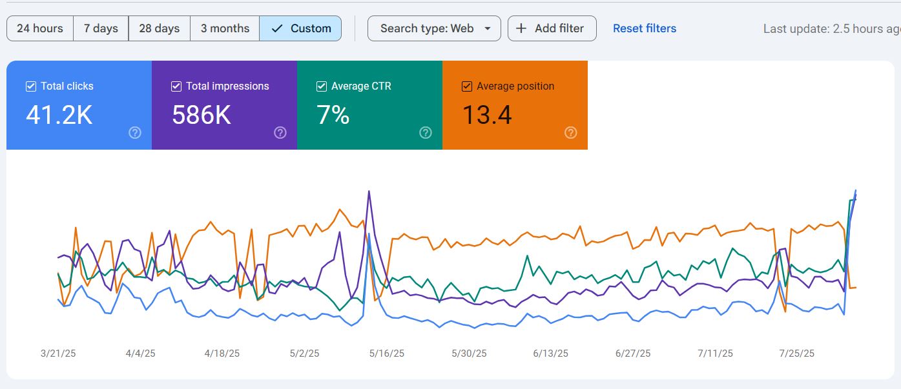Disable the Average position checkbox
The image size is (901, 389).
tap(467, 86)
